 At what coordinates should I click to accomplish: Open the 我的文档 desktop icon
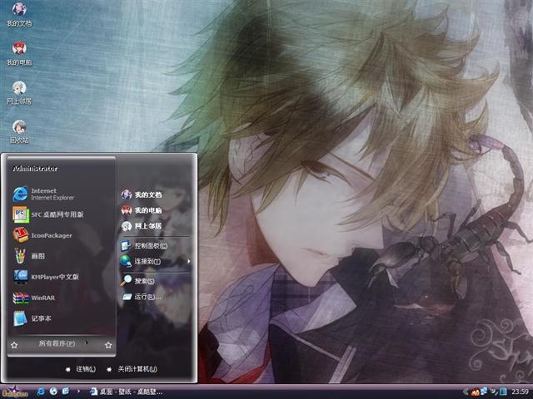click(x=19, y=14)
